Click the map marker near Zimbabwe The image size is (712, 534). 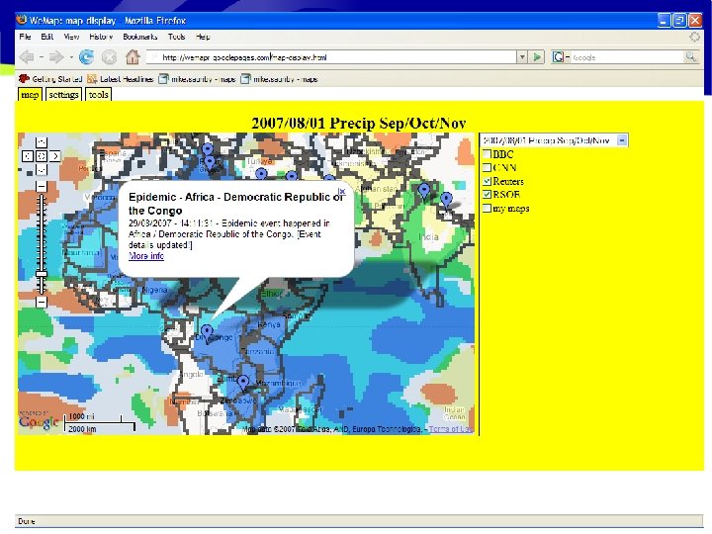click(x=243, y=383)
